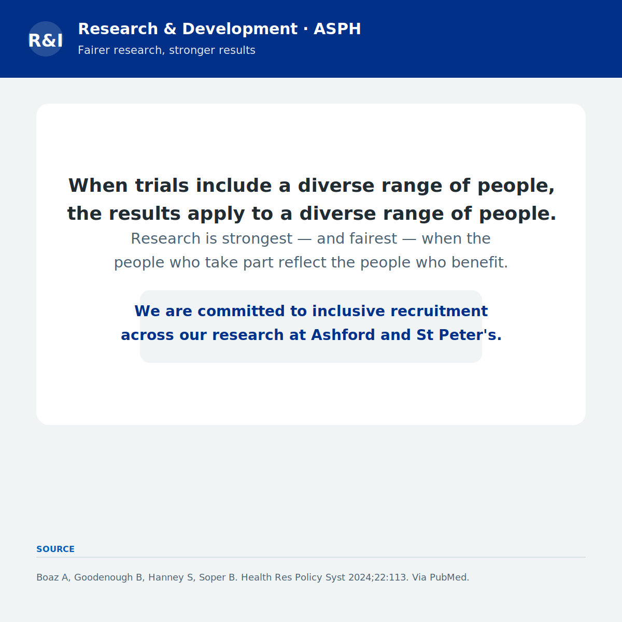Click the R&I round logo badge
The width and height of the screenshot is (622, 622).
[46, 39]
